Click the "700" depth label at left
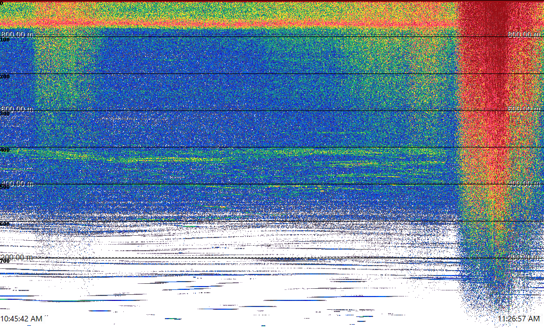Screen dimensions: 544x328 click(5, 261)
